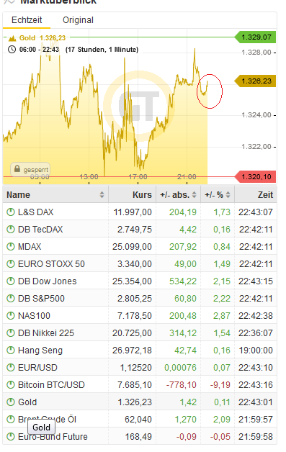Click the green 1.329,07 high price marker
286x452 pixels.
click(255, 37)
